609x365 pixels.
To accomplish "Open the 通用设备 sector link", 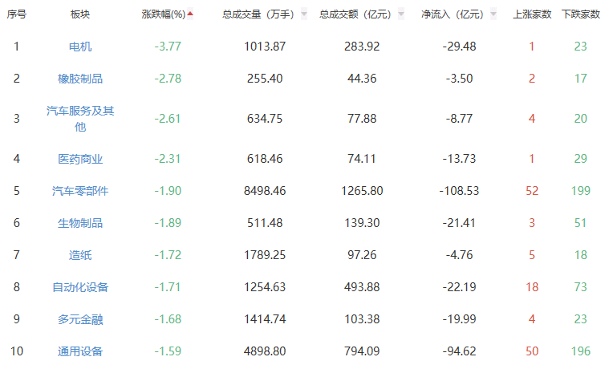I will (x=80, y=351).
